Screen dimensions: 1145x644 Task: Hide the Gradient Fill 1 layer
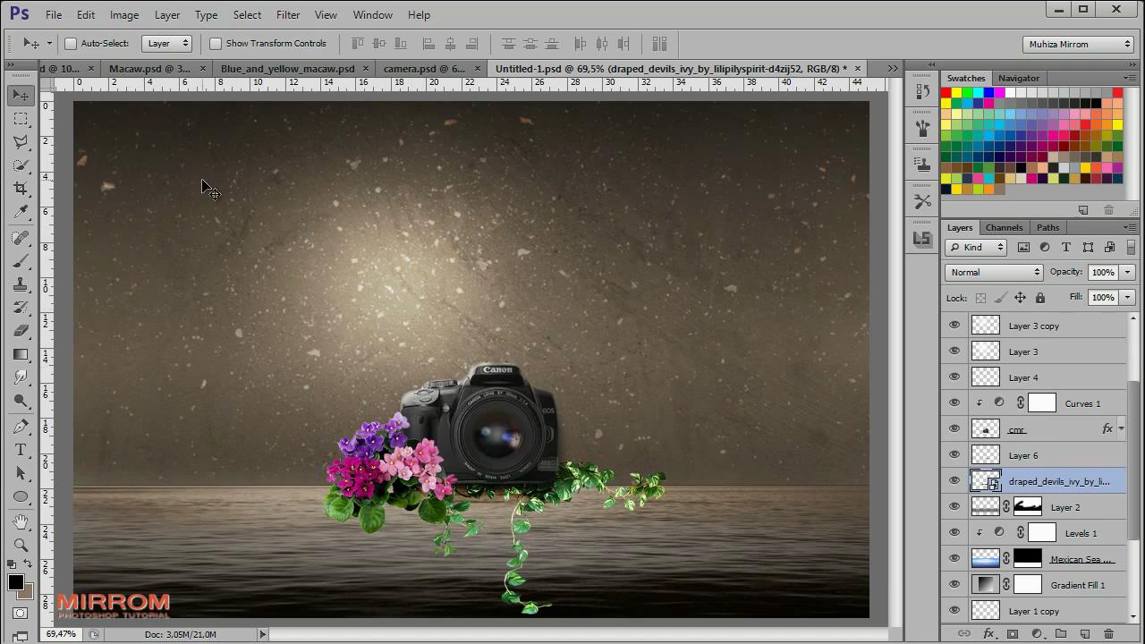tap(954, 585)
